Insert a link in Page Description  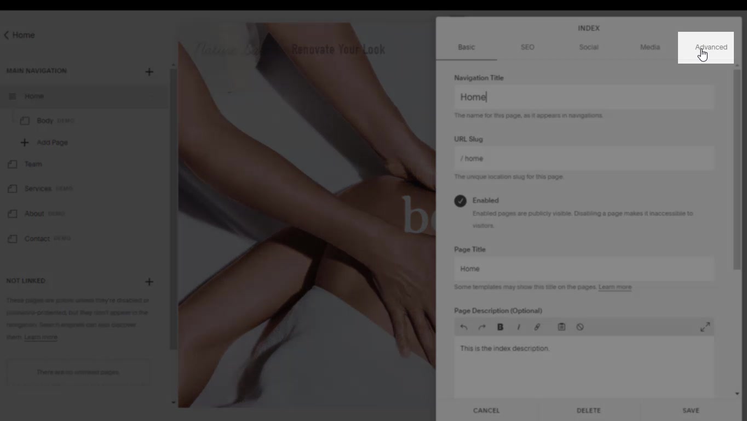point(537,327)
